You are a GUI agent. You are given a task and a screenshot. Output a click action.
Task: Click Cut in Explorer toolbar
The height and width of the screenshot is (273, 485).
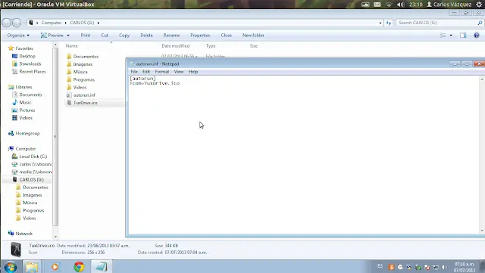coord(105,36)
